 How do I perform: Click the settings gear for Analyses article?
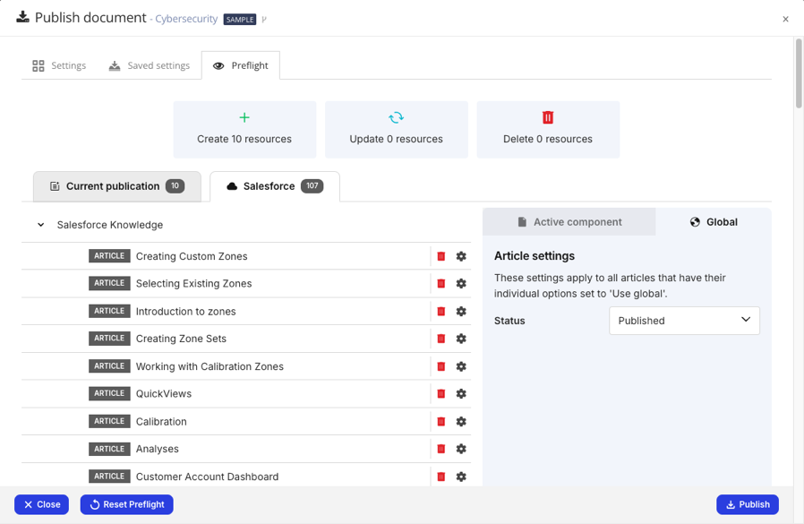point(461,449)
